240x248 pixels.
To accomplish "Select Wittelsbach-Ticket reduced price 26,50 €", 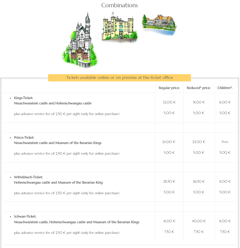I will pos(199,181).
